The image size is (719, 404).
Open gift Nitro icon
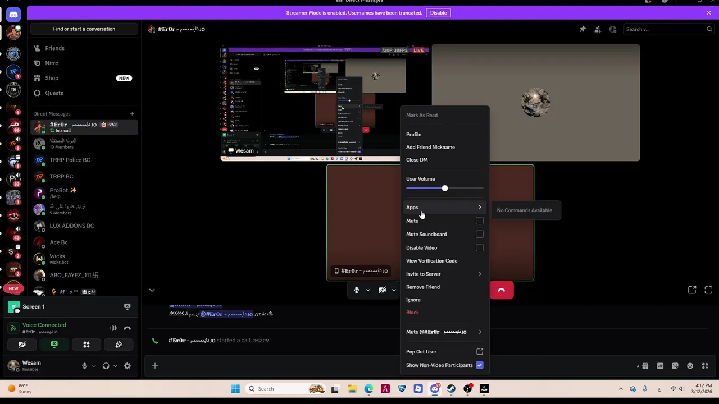tap(645, 366)
